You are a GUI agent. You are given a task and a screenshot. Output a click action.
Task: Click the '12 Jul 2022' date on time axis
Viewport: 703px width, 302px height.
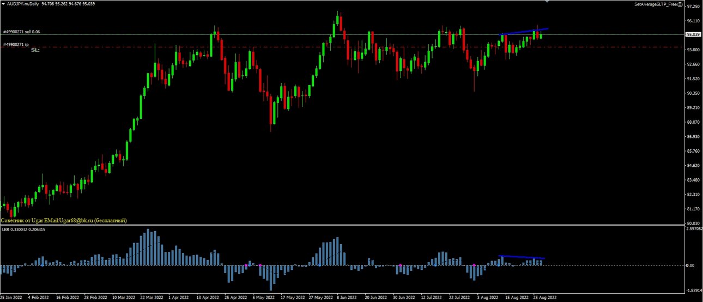click(x=433, y=298)
